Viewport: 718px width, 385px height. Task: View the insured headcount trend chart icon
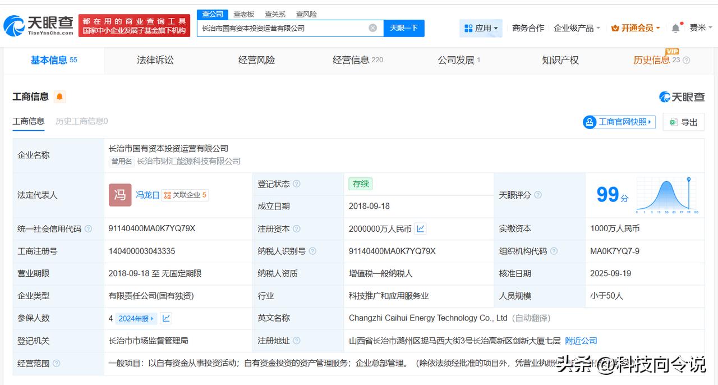point(166,318)
